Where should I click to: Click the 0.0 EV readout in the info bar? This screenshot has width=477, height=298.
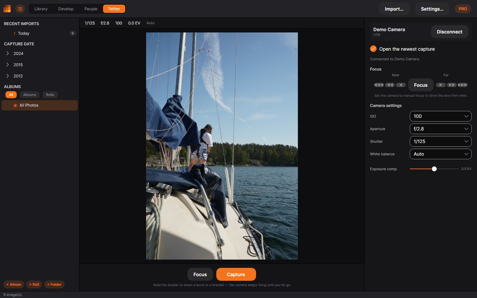click(x=134, y=23)
